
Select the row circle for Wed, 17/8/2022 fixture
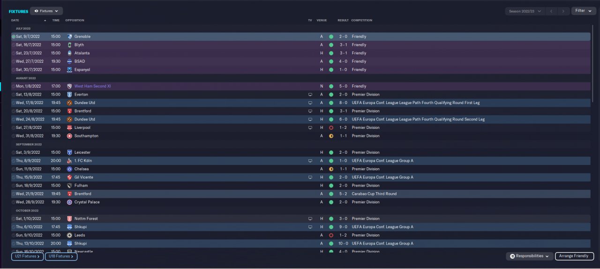tap(14, 103)
